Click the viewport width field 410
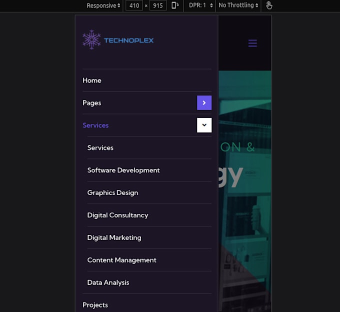Image resolution: width=340 pixels, height=312 pixels. (133, 5)
